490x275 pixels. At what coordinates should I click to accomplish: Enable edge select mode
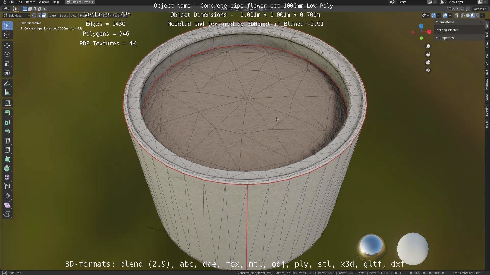click(x=39, y=16)
